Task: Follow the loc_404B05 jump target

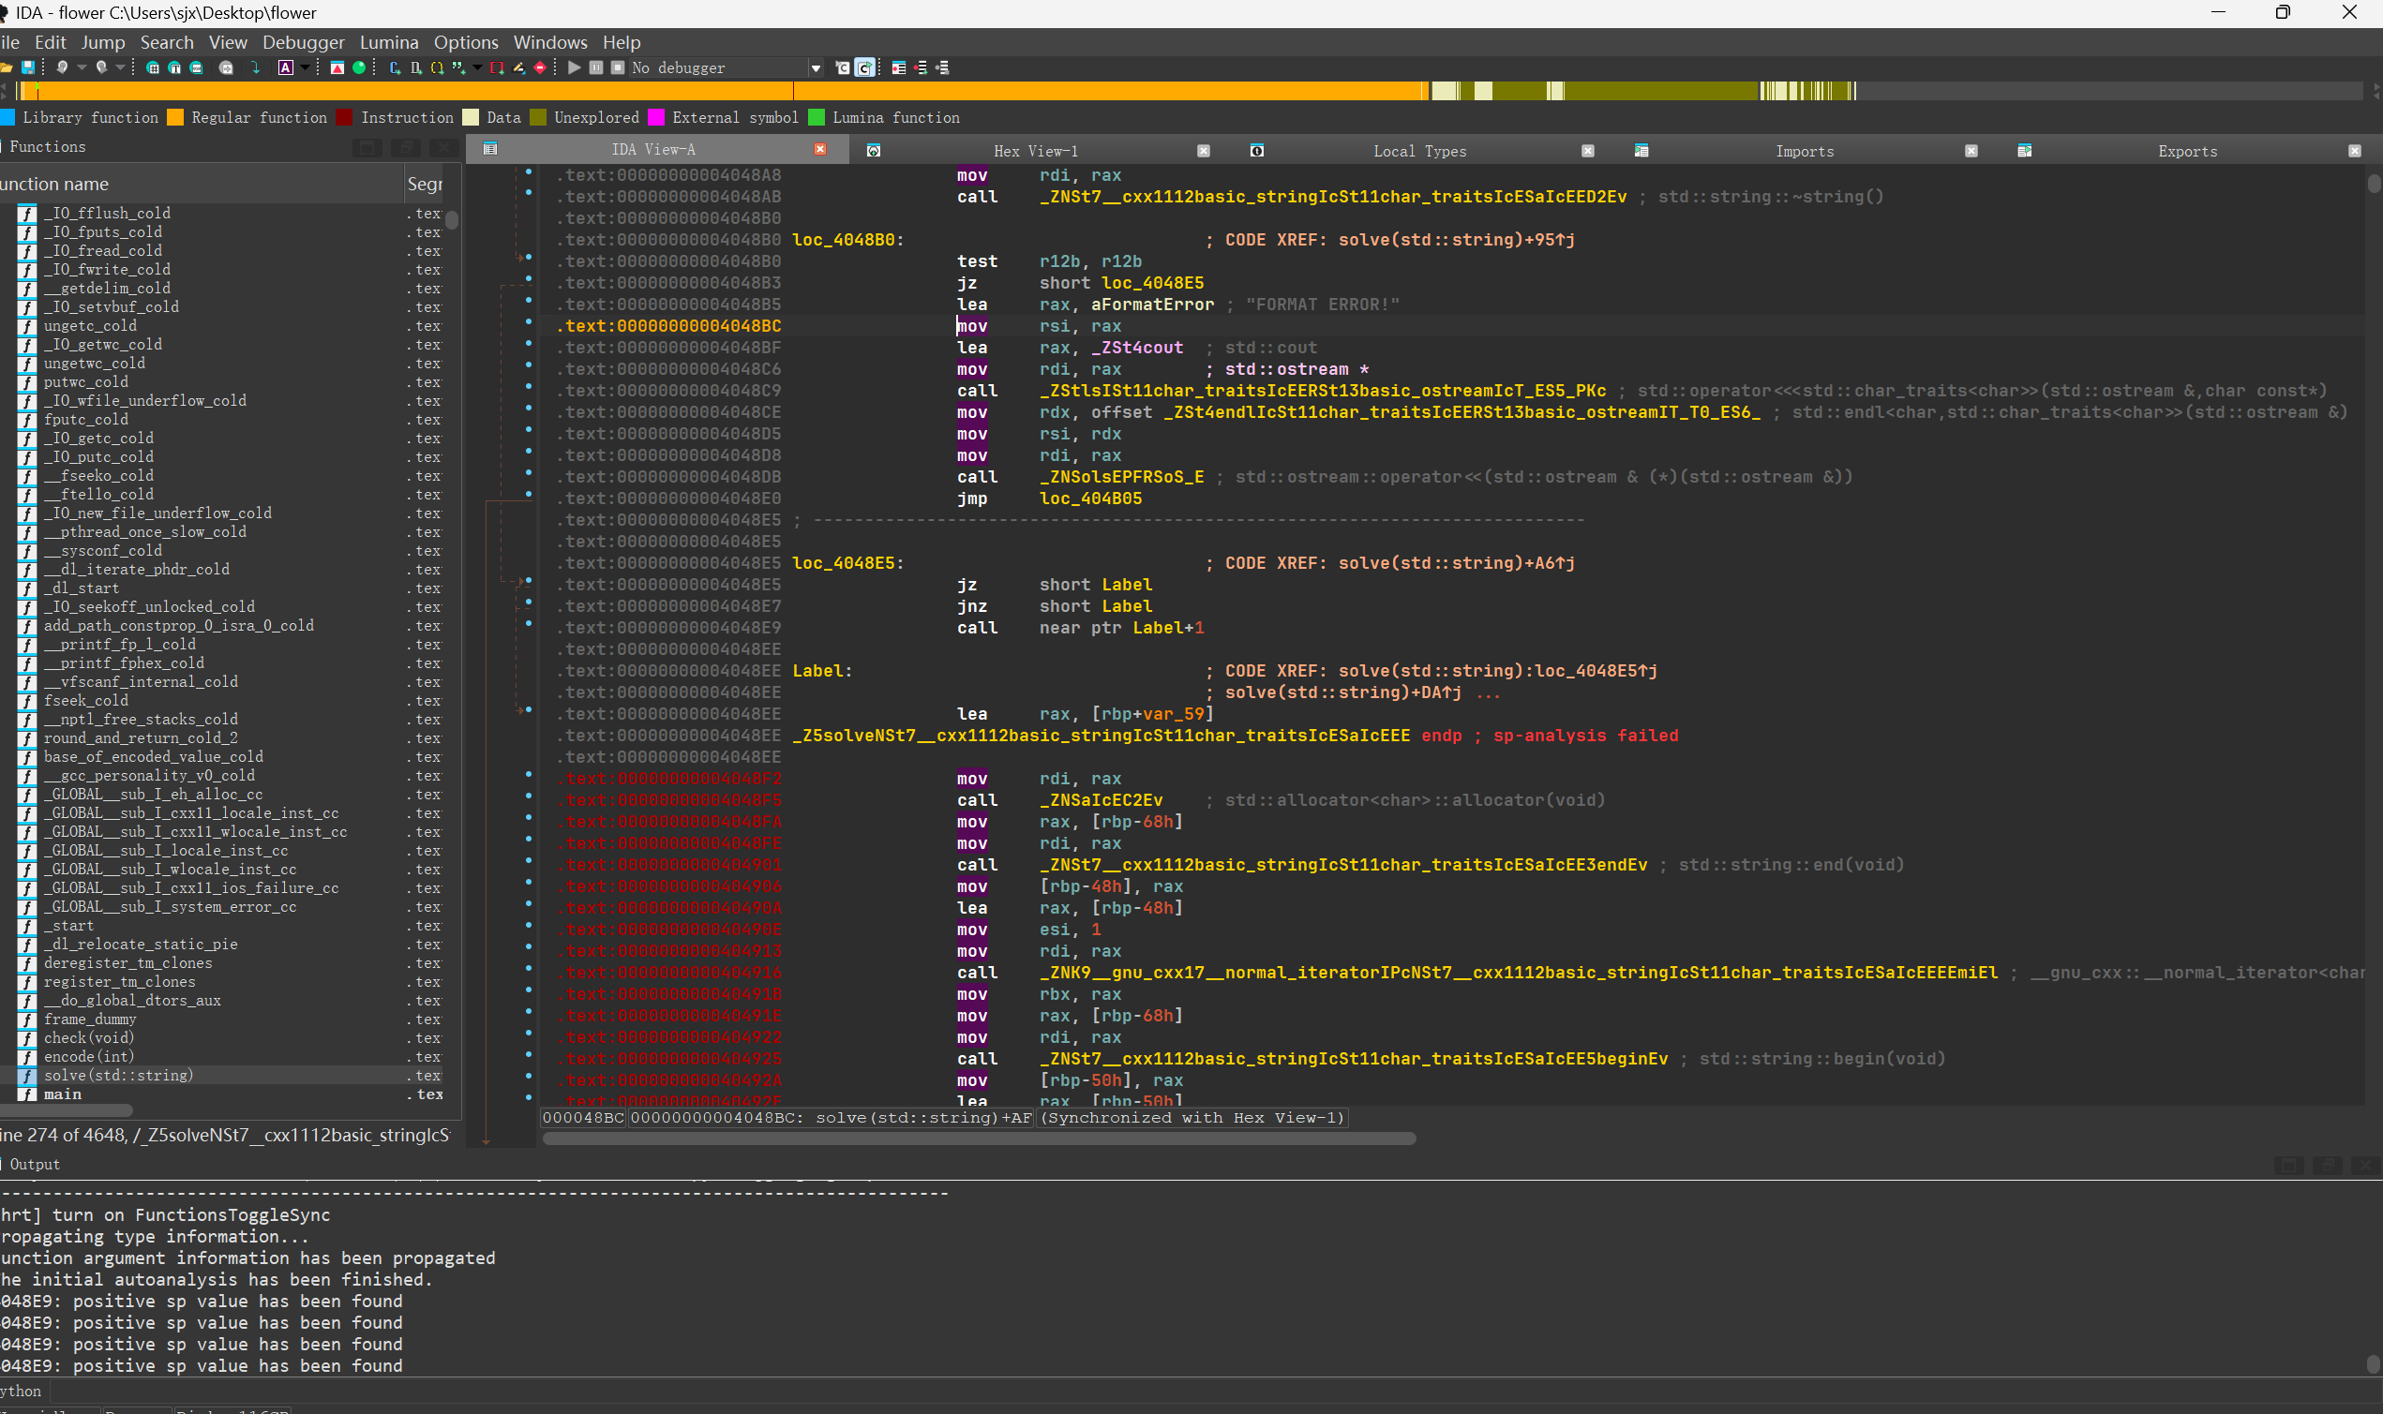Action: click(x=1090, y=499)
